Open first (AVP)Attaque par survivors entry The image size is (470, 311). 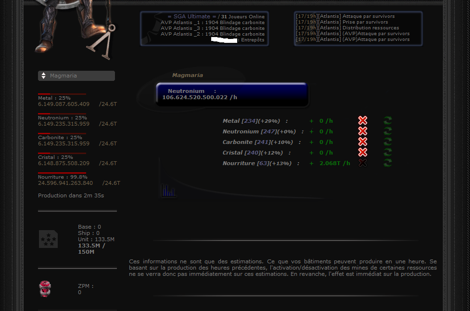click(x=353, y=34)
